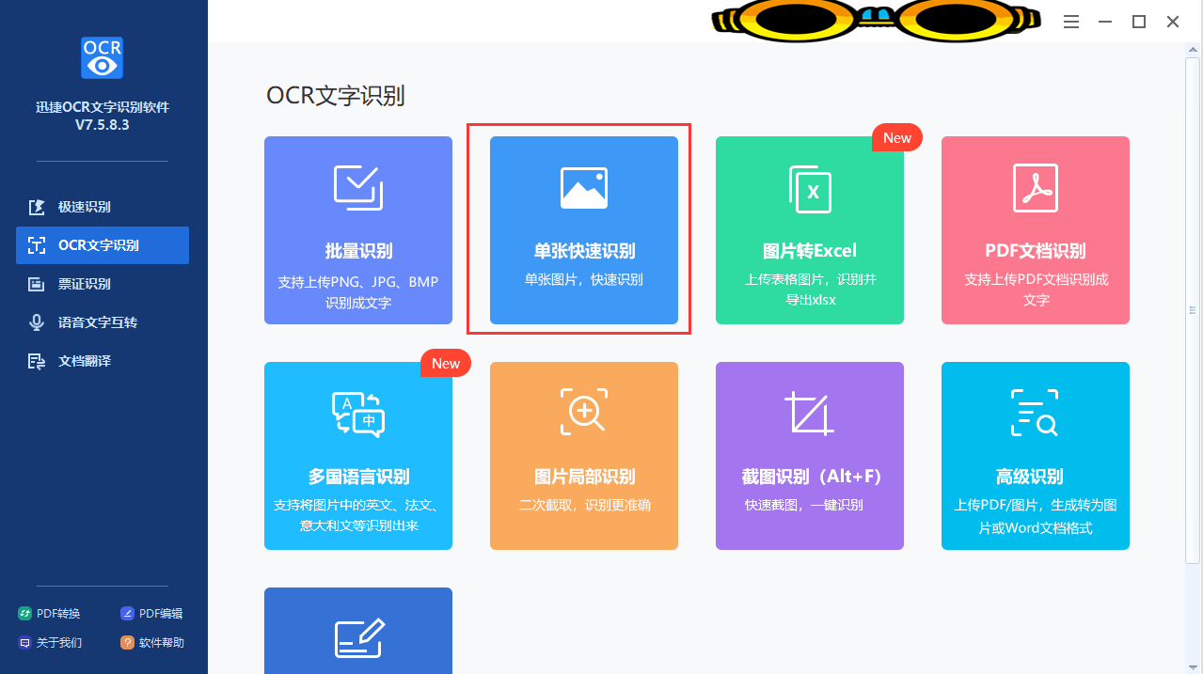Viewport: 1203px width, 674px height.
Task: Open 软件帮助 software help
Action: coord(151,643)
